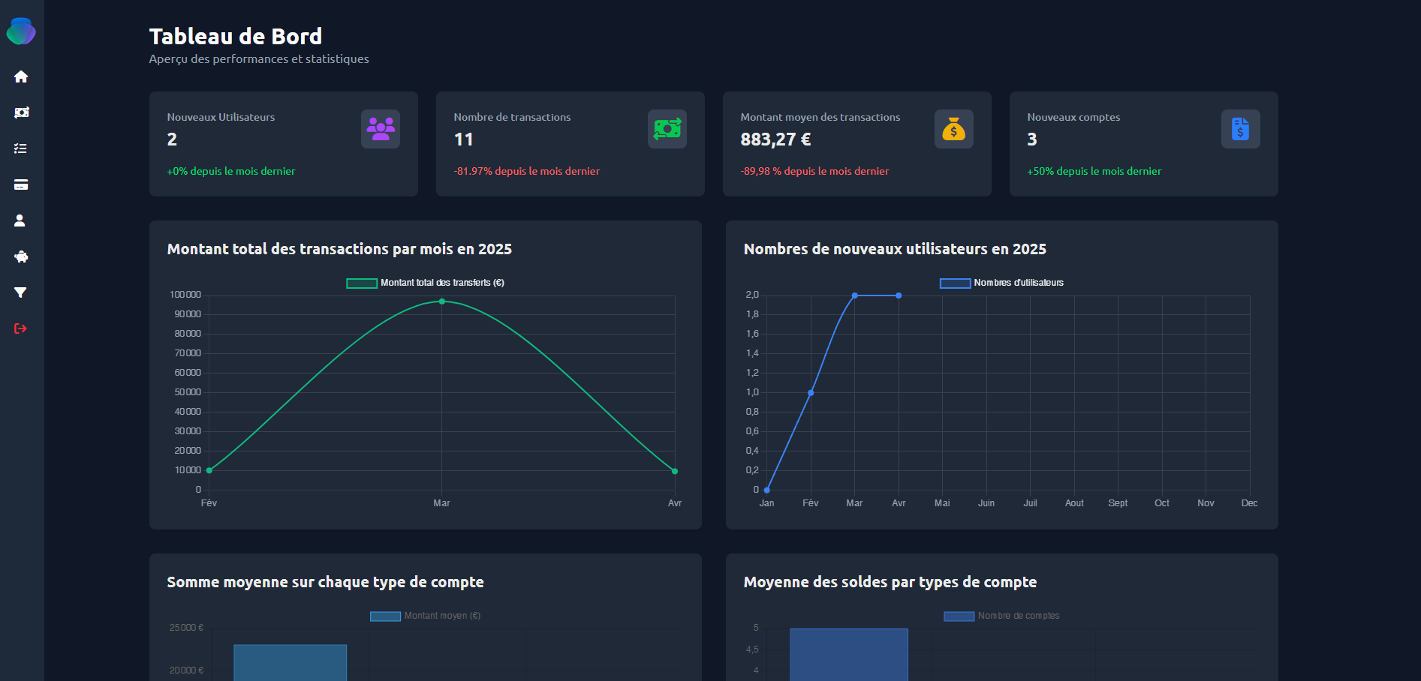
Task: Open the checklist icon in the sidebar
Action: [21, 148]
